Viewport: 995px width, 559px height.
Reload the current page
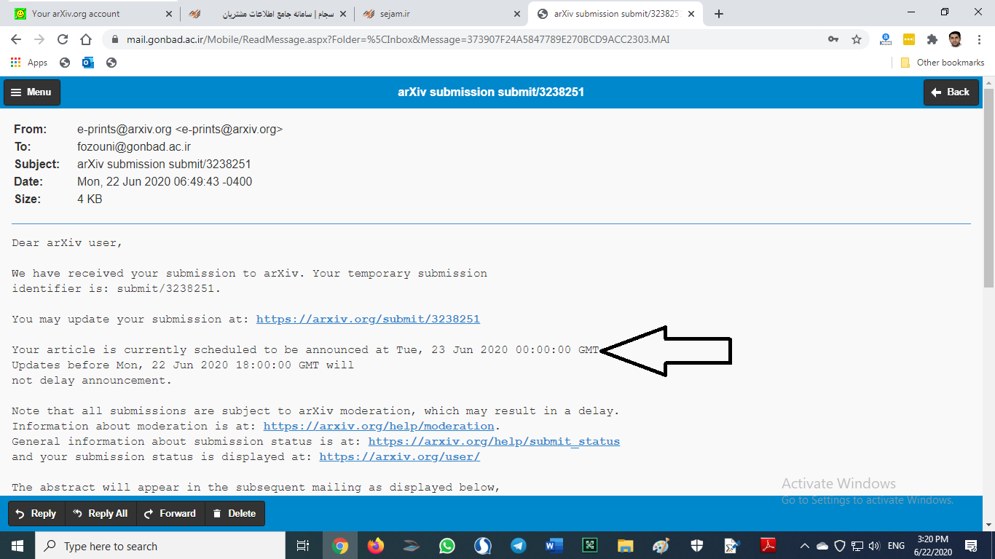coord(63,39)
